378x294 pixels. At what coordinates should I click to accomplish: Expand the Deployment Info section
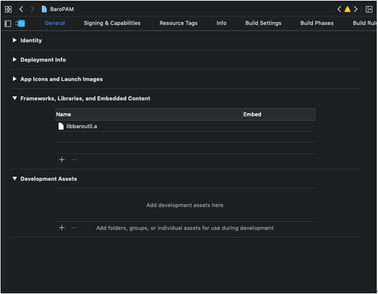(14, 59)
